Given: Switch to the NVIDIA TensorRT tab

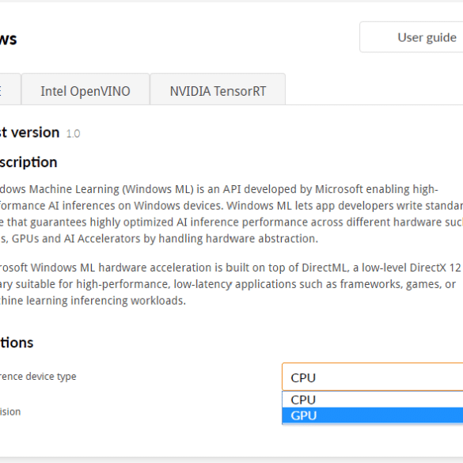Looking at the screenshot, I should pos(218,89).
